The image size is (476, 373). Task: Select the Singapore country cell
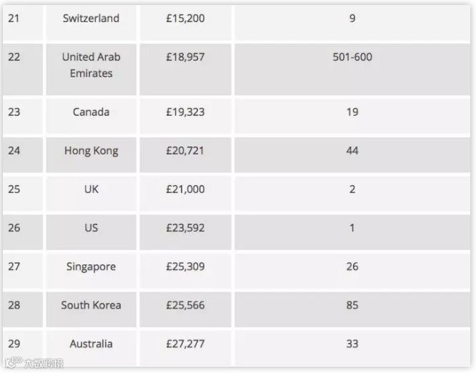click(91, 271)
